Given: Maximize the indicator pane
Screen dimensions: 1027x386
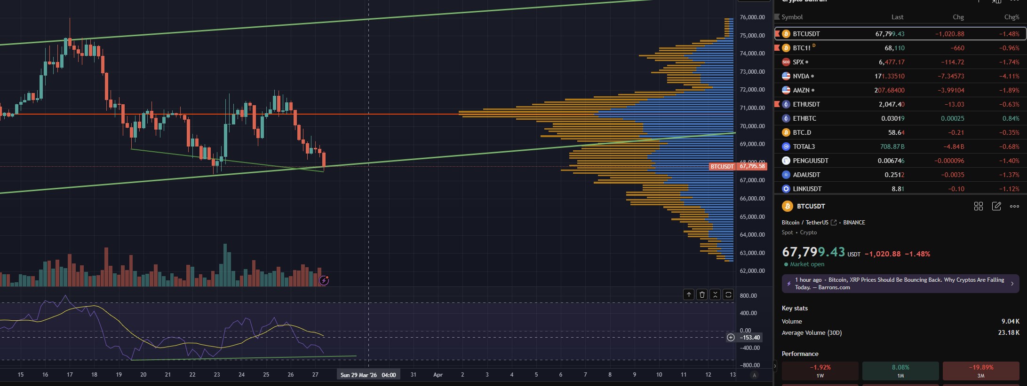Looking at the screenshot, I should 728,294.
